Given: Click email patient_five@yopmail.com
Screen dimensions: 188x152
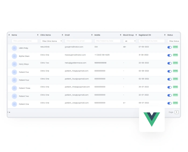Looking at the screenshot, I should pos(77,71).
